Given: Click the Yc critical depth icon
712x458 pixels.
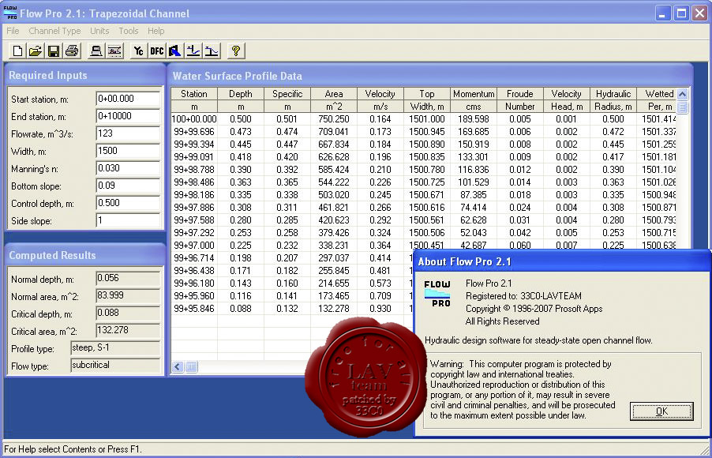Looking at the screenshot, I should click(138, 51).
